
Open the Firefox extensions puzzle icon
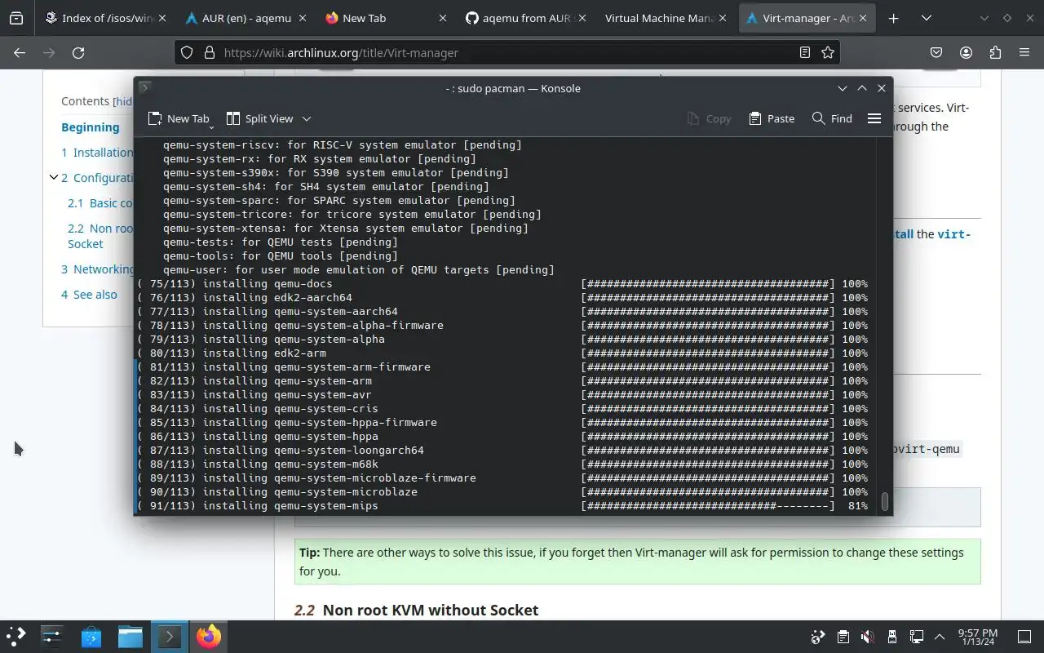[995, 52]
